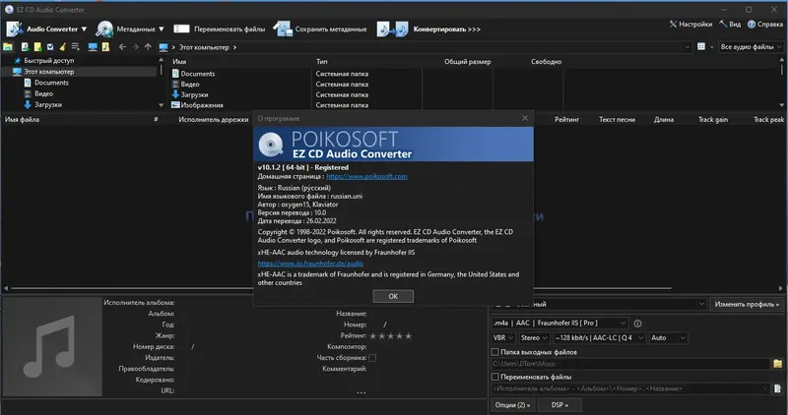Screen dimensions: 788x415
Task: Click the blue computer monitor toolbar icon
Action: point(93,47)
